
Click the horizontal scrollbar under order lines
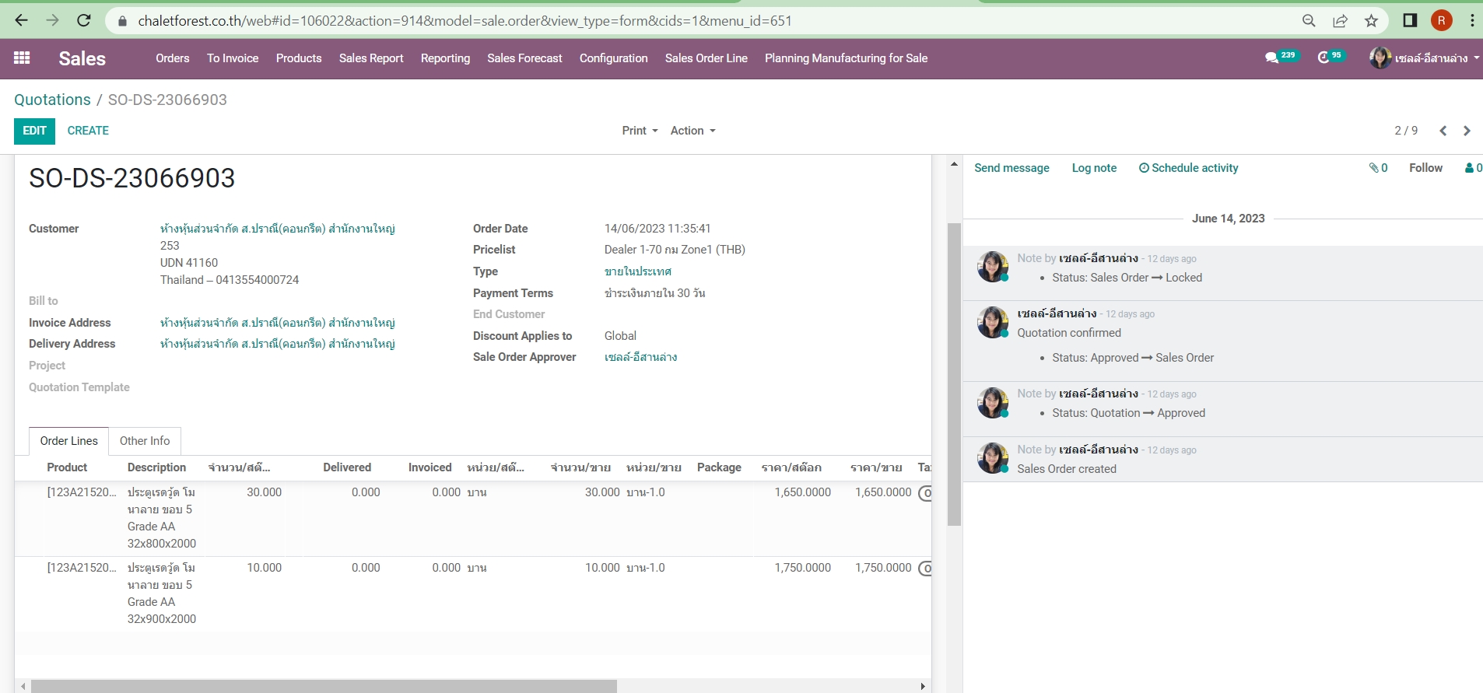coord(323,686)
